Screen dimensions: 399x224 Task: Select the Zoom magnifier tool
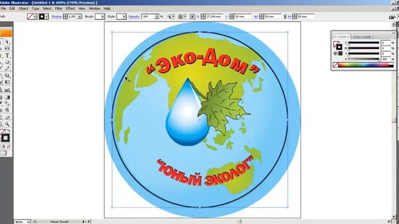[7, 124]
